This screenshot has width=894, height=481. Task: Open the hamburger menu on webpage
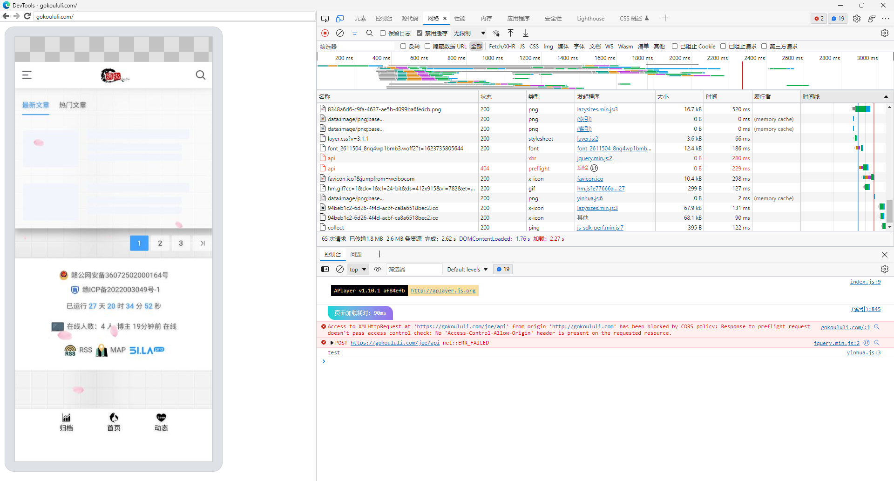pos(27,75)
